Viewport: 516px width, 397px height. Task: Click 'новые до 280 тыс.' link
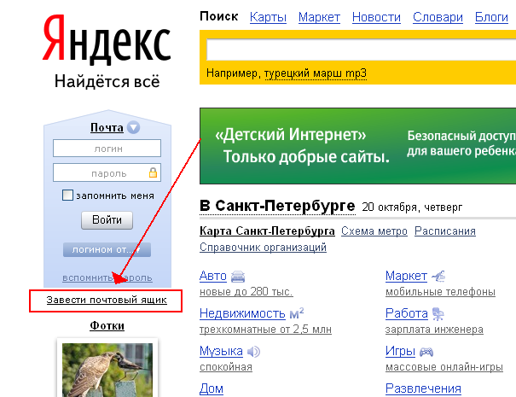[x=246, y=292]
